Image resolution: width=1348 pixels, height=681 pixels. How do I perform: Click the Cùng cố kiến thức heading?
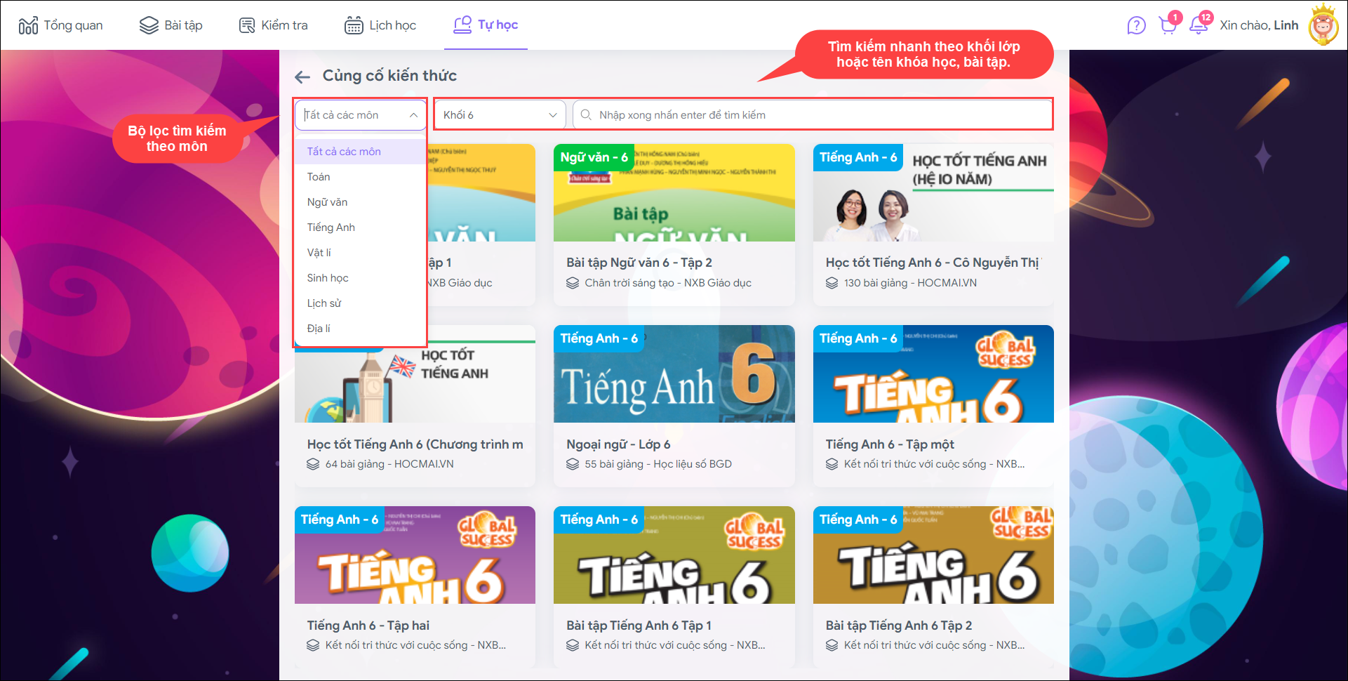pyautogui.click(x=389, y=76)
